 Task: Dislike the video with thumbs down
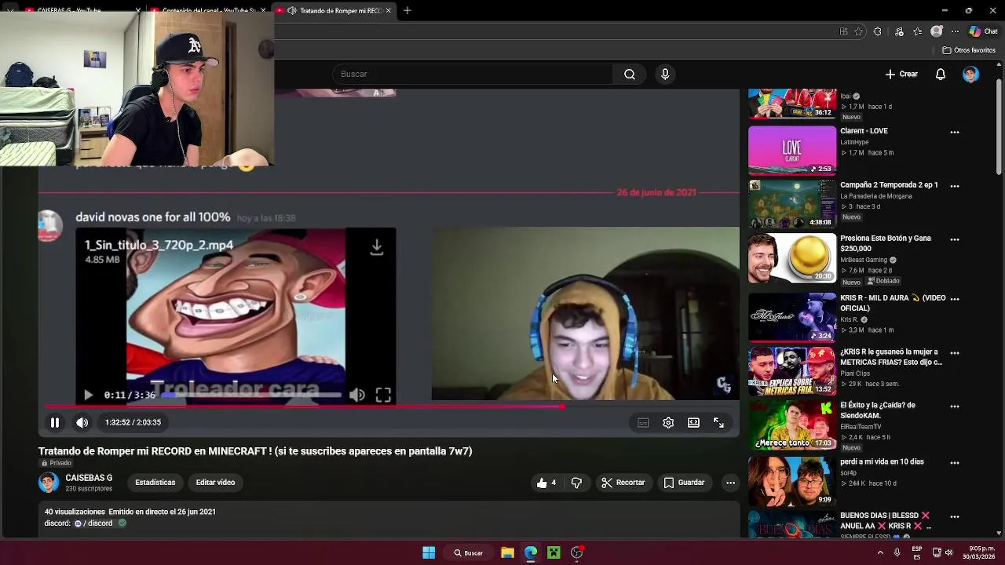[576, 483]
